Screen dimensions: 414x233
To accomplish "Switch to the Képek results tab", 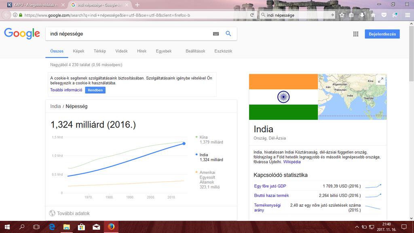I will pos(78,51).
